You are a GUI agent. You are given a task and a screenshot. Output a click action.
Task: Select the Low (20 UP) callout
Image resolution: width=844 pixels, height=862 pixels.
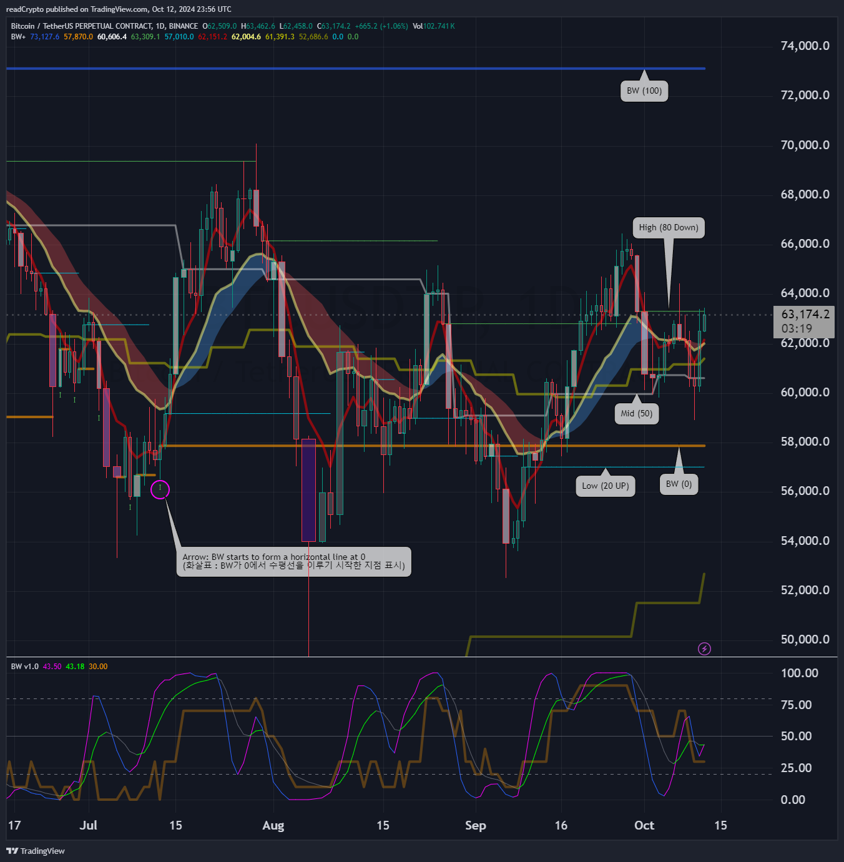click(x=606, y=486)
